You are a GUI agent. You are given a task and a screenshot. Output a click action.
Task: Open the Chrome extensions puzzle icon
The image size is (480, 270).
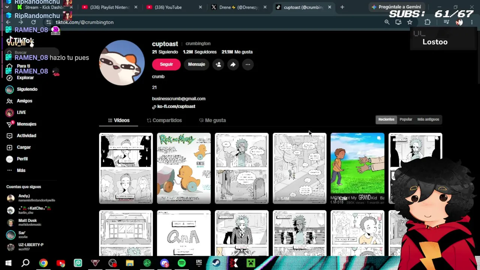[427, 22]
